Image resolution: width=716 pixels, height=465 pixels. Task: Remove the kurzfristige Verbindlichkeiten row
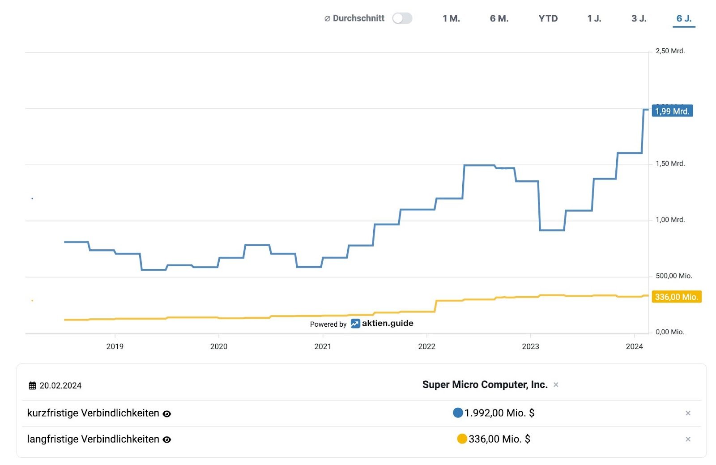(688, 413)
